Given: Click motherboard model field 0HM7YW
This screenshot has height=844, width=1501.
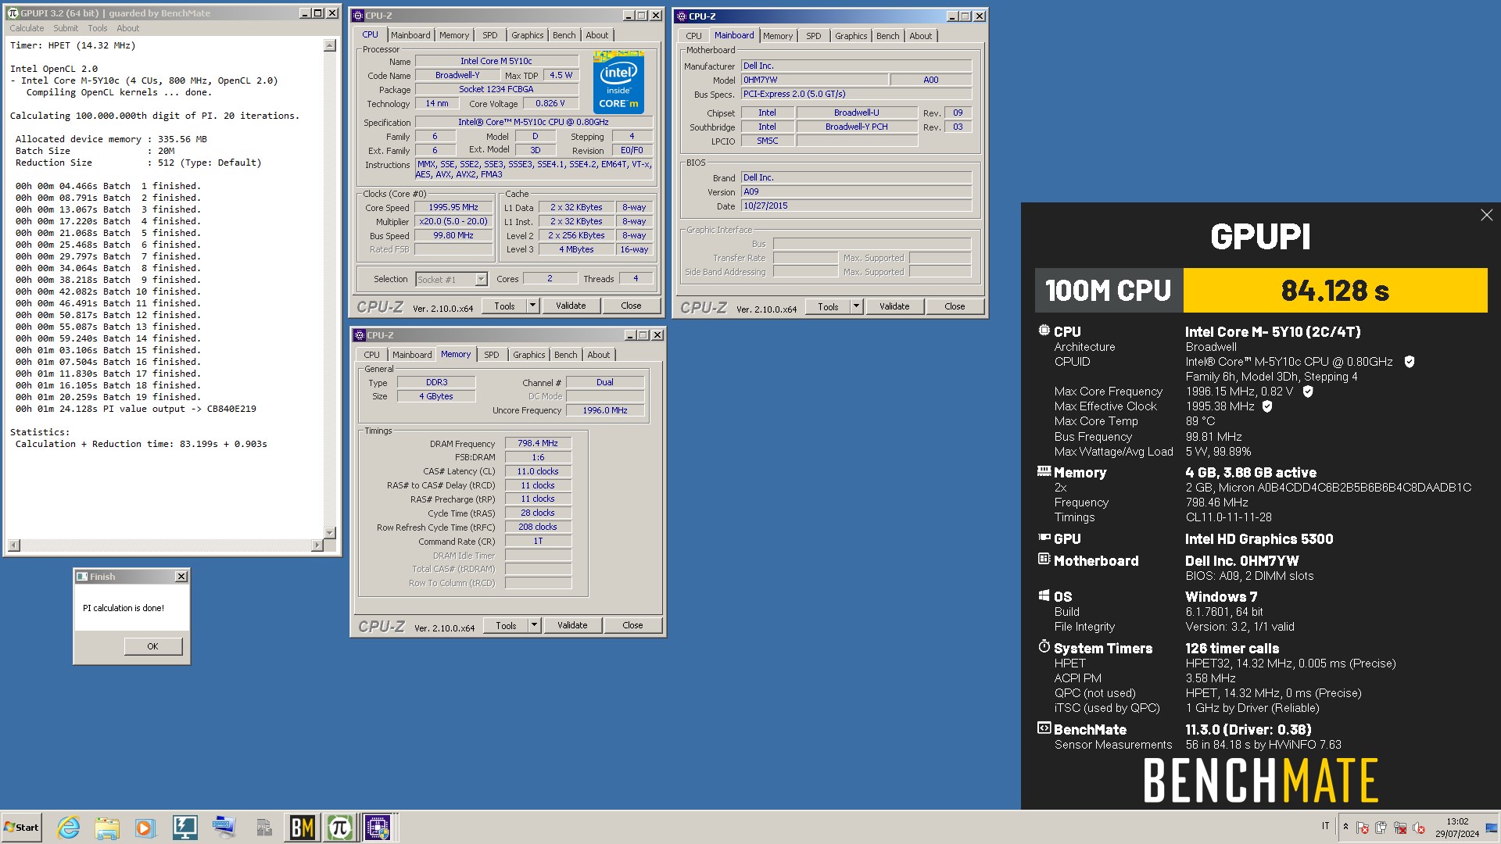Looking at the screenshot, I should tap(815, 80).
